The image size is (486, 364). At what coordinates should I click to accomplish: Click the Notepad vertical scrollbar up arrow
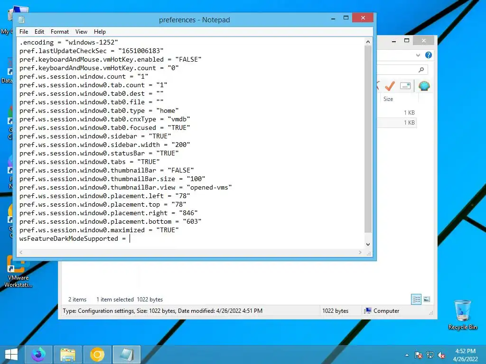pos(368,42)
